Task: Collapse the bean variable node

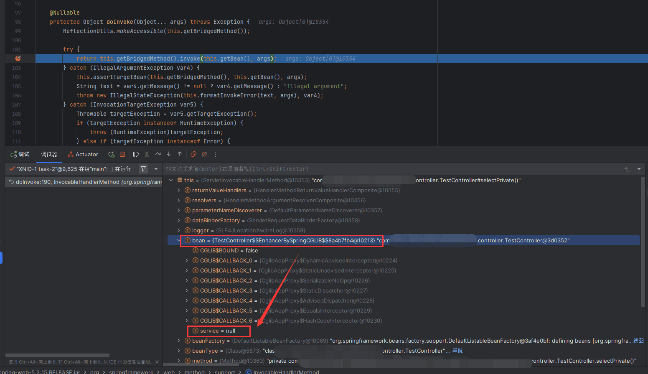Action: [x=179, y=240]
